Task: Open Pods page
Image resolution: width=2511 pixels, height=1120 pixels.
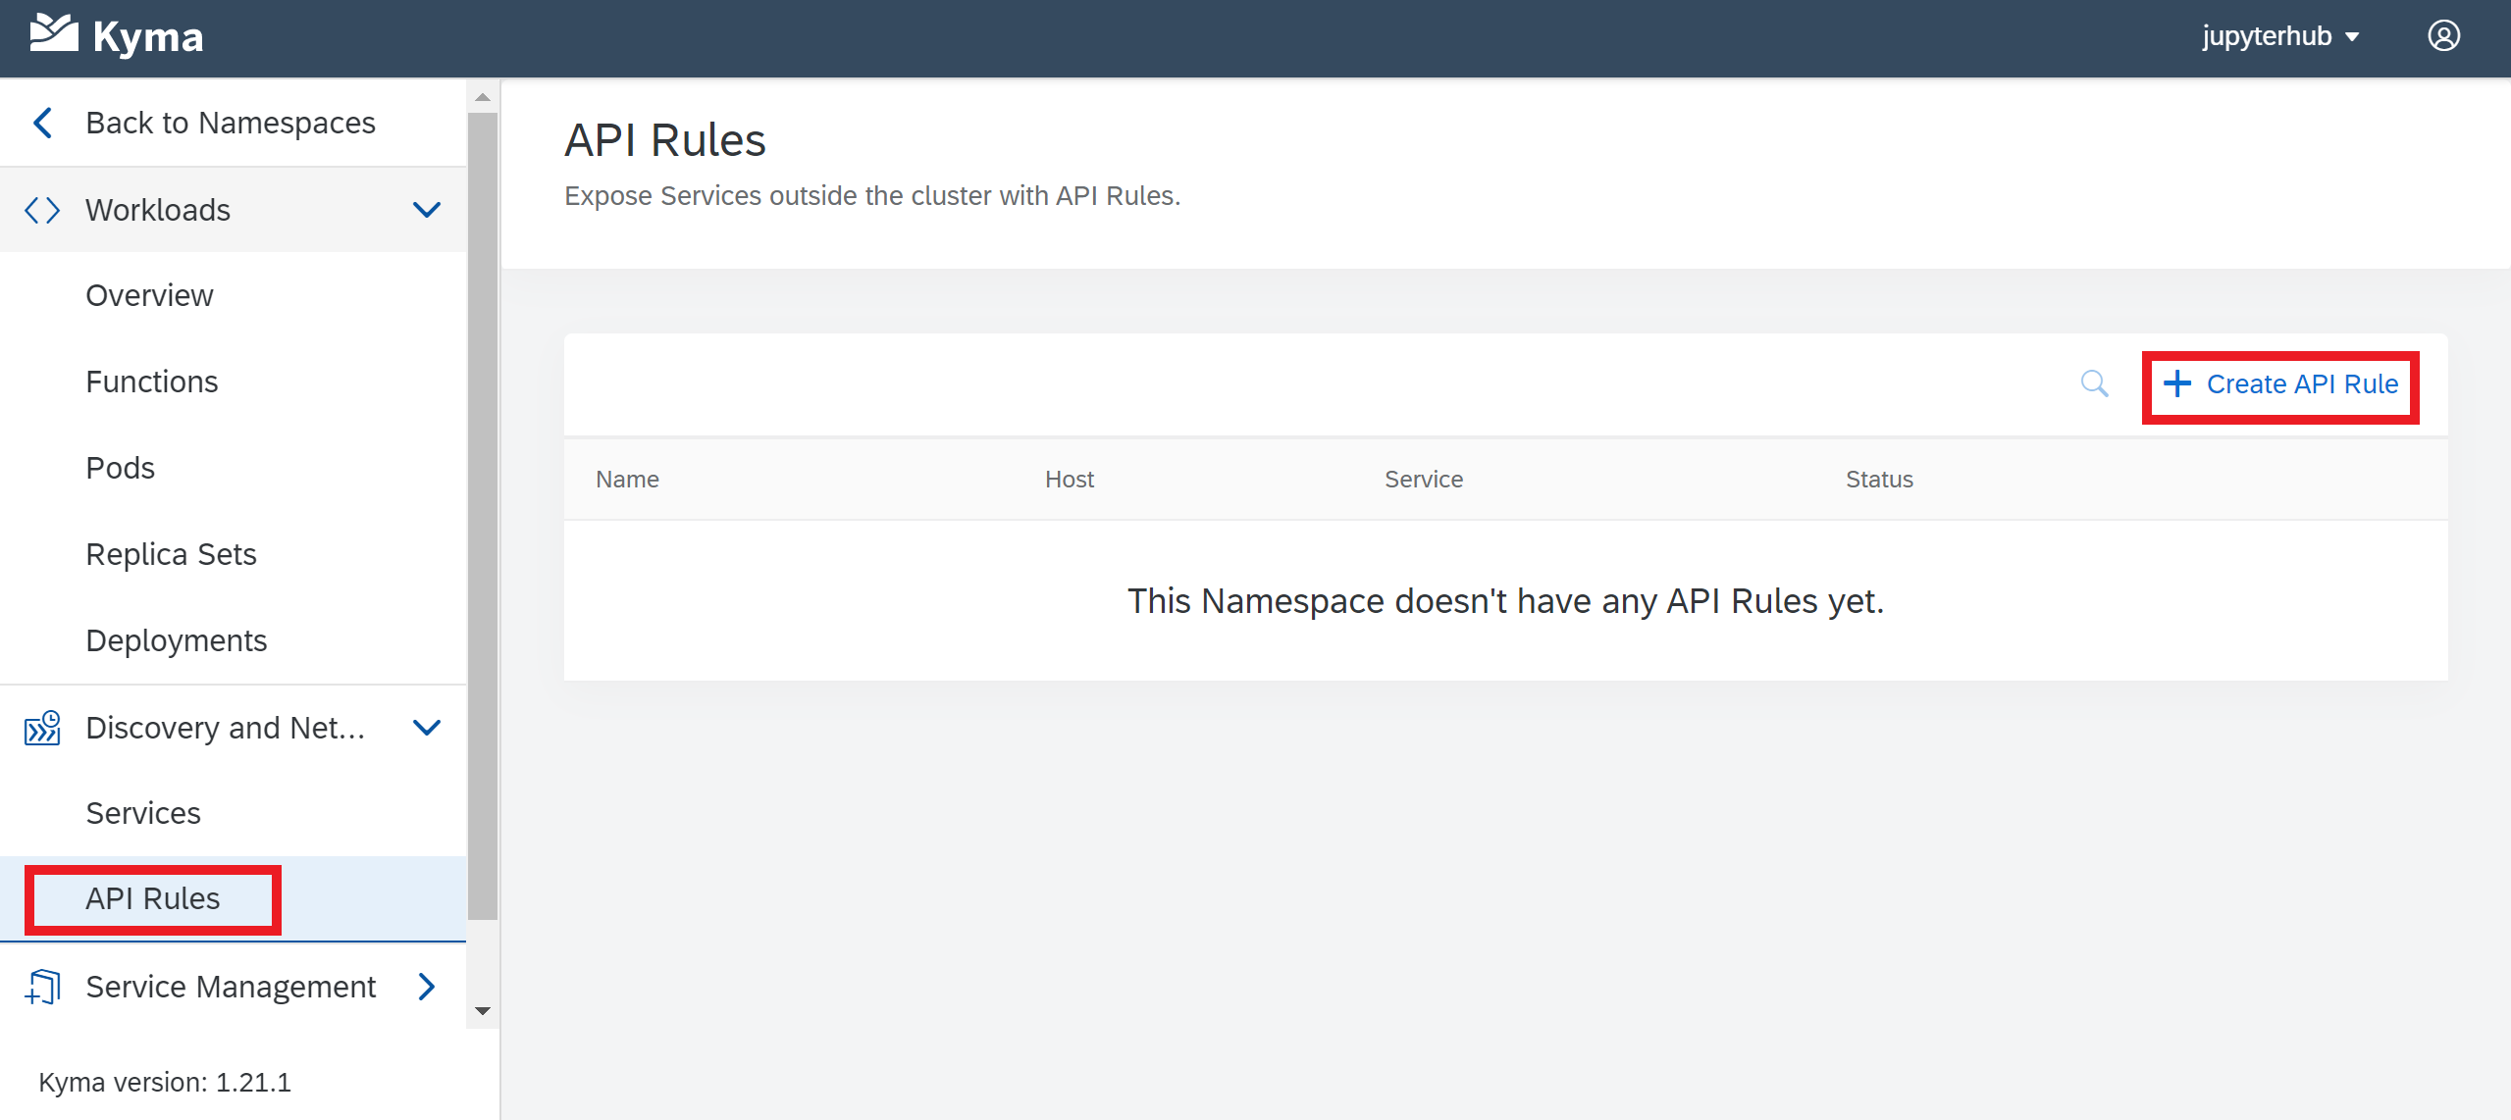Action: (234, 468)
